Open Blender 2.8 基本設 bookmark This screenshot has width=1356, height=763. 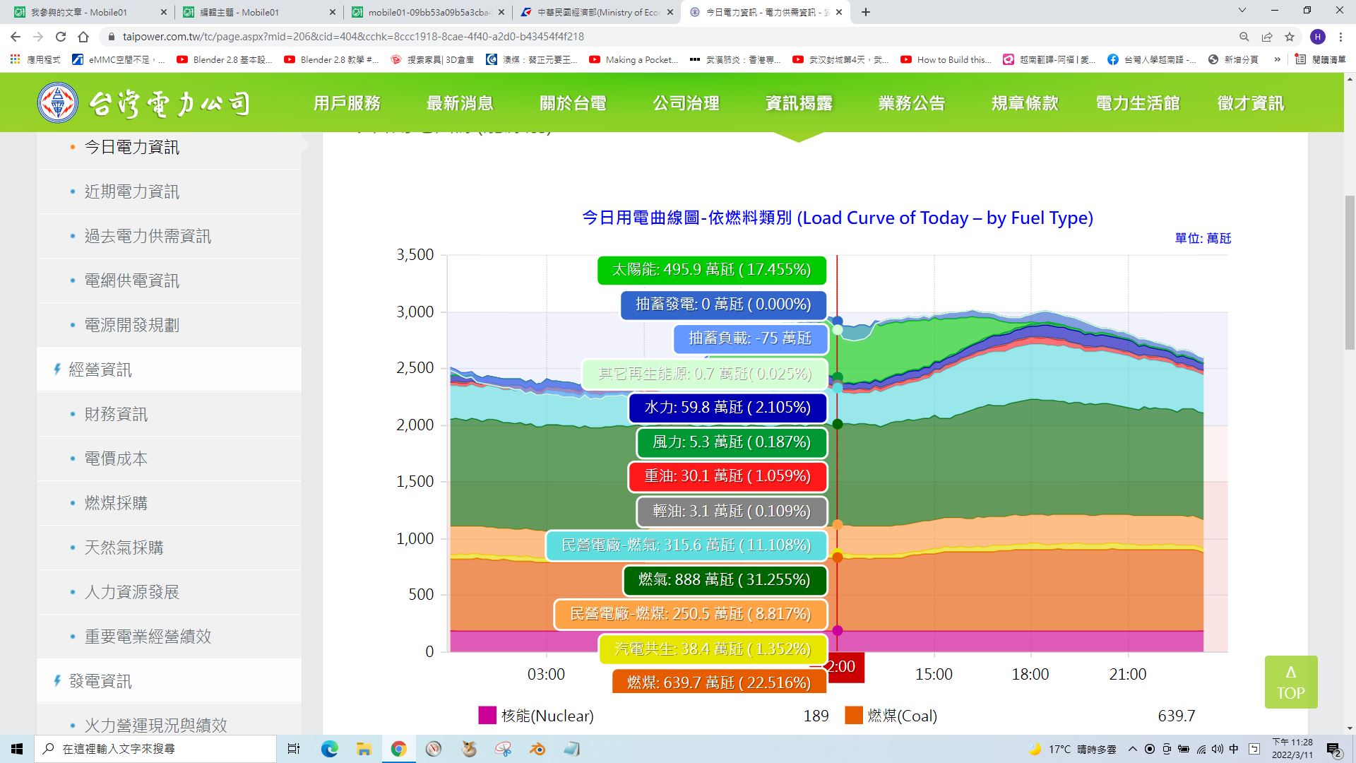point(225,60)
